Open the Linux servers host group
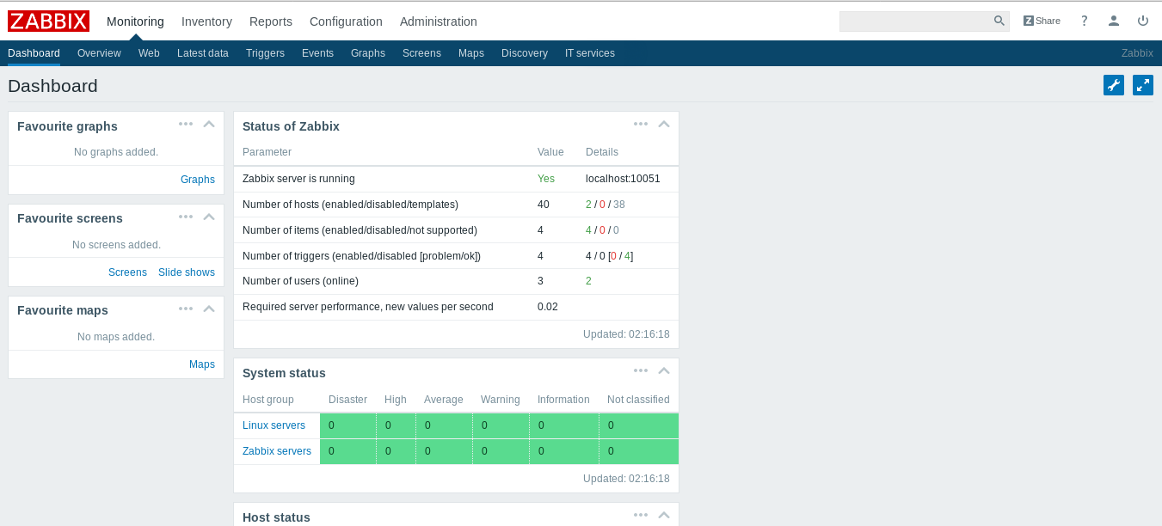This screenshot has height=526, width=1162. coord(274,425)
